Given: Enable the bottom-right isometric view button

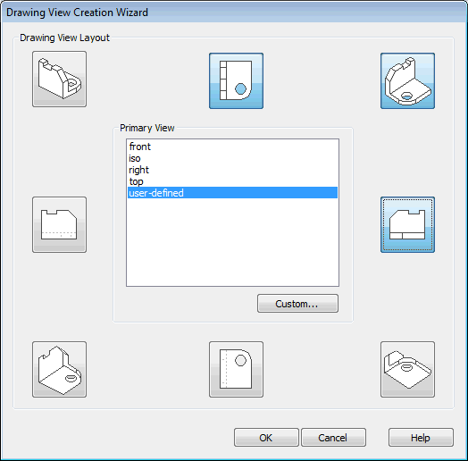Looking at the screenshot, I should 407,369.
